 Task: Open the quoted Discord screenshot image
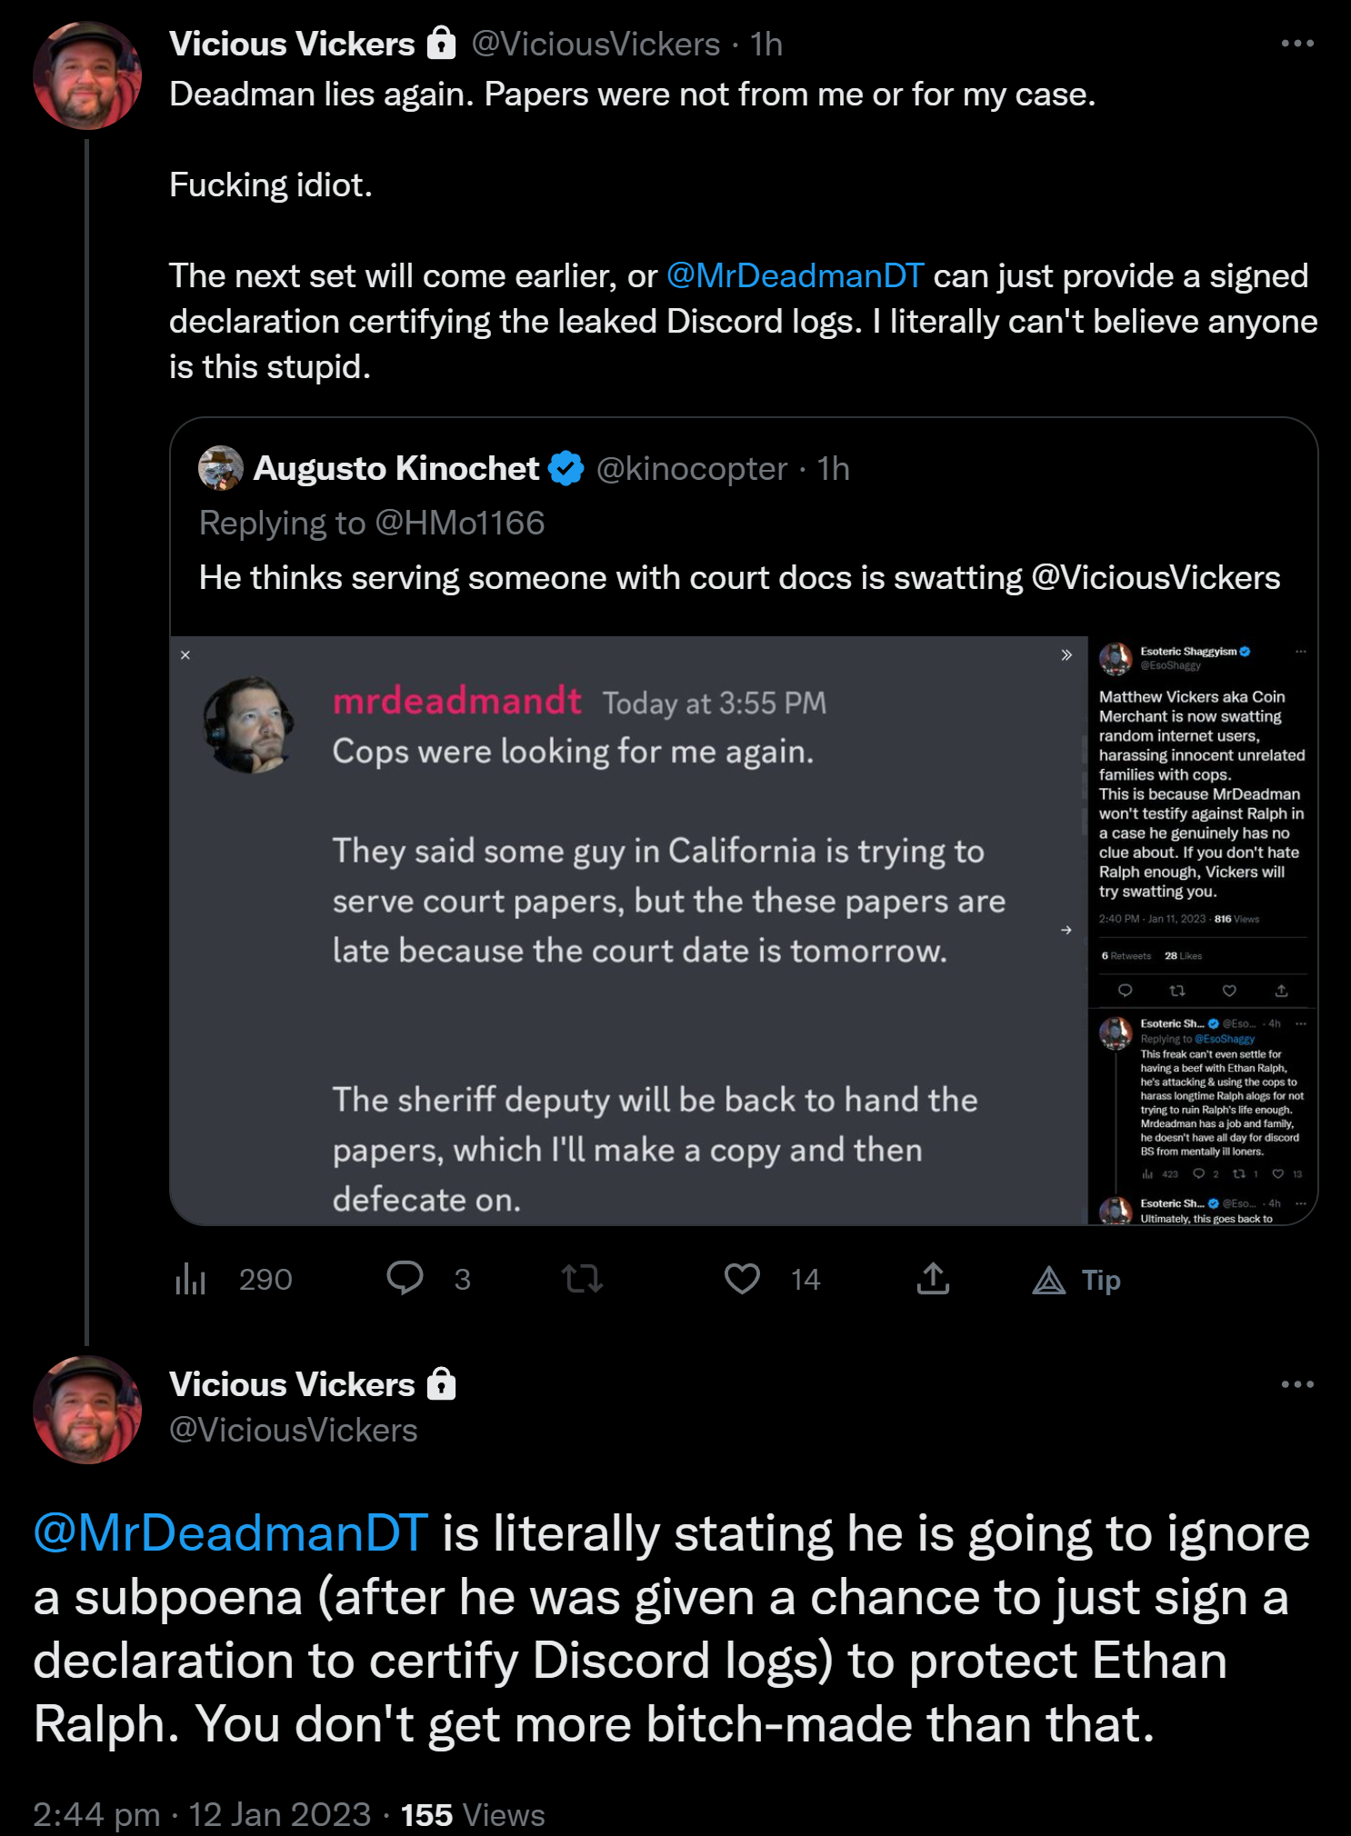point(744,930)
